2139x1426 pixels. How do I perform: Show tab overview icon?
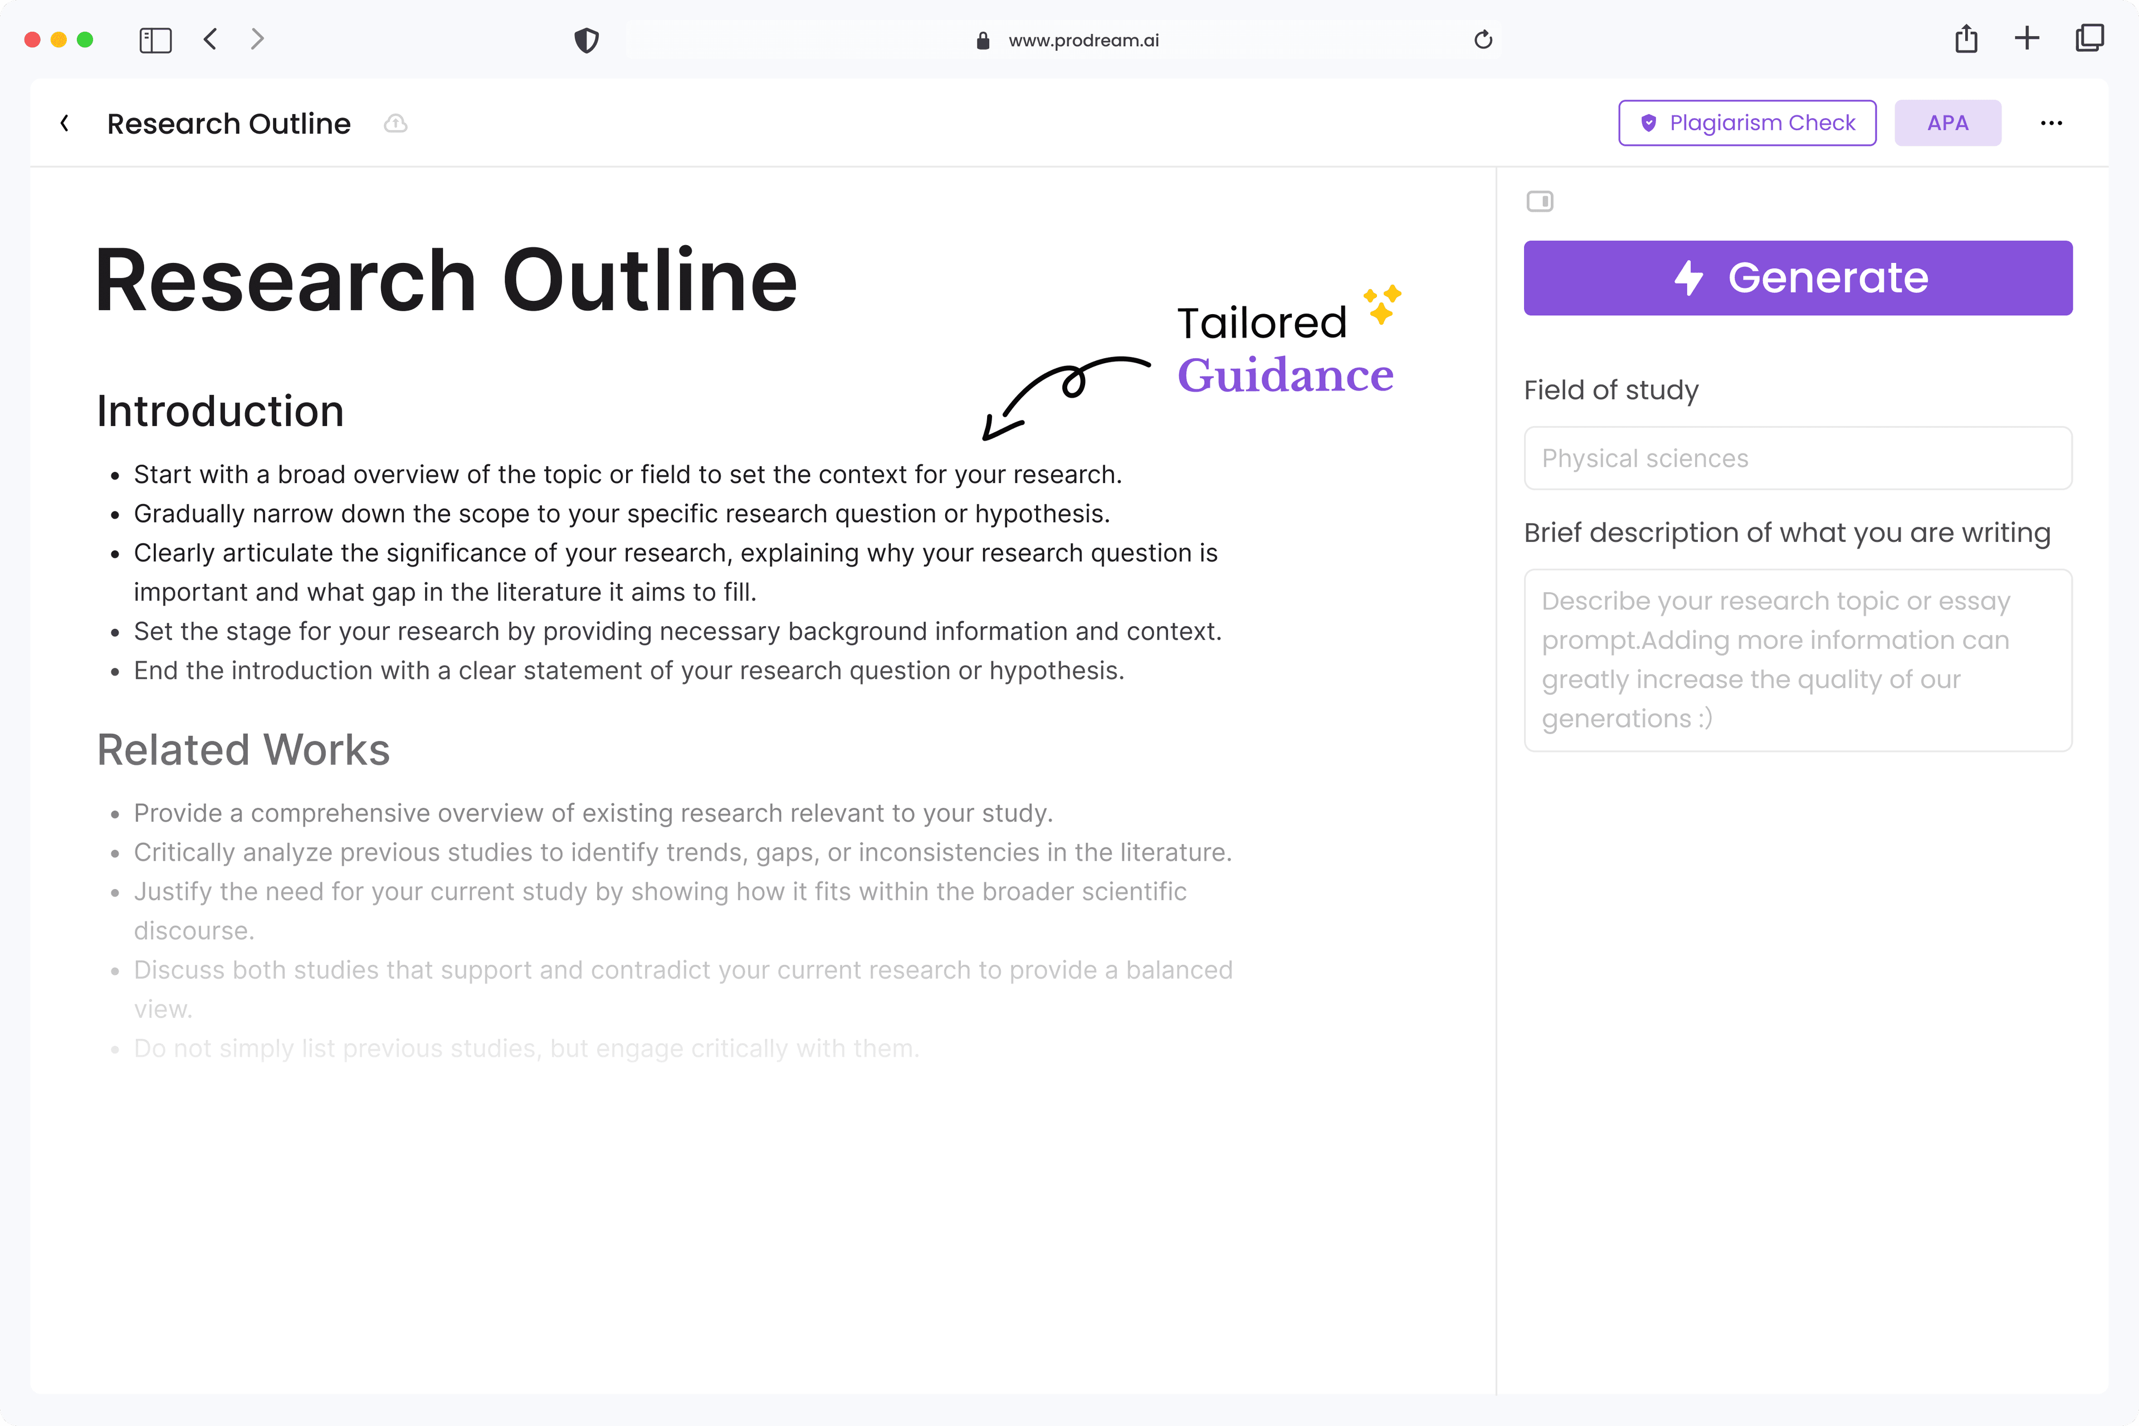point(2090,38)
